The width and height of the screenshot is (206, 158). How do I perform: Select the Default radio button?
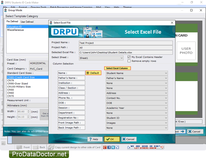[x=88, y=73]
